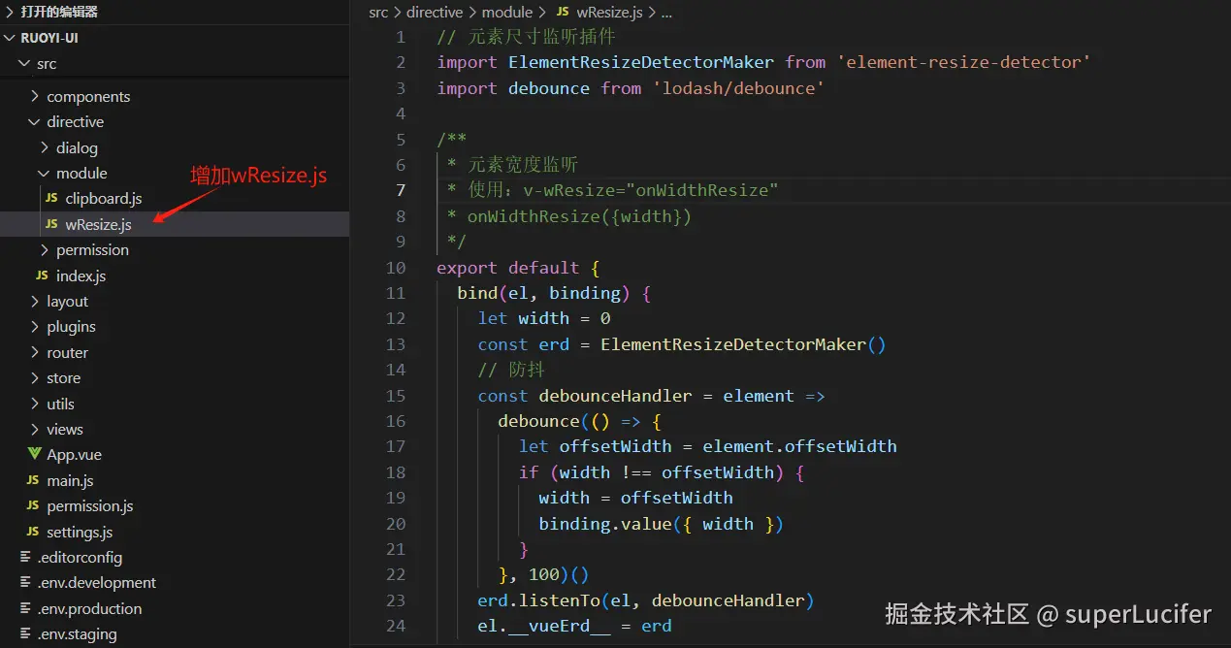
Task: Click the JS icon in the breadcrumb
Action: [563, 13]
